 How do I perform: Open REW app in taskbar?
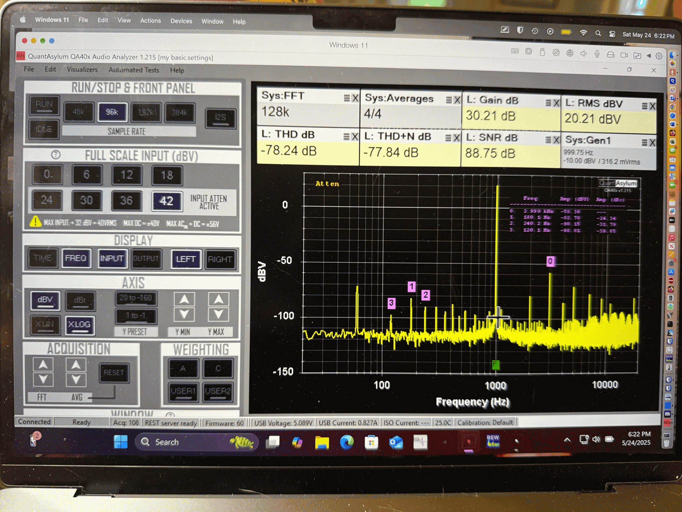pos(493,441)
